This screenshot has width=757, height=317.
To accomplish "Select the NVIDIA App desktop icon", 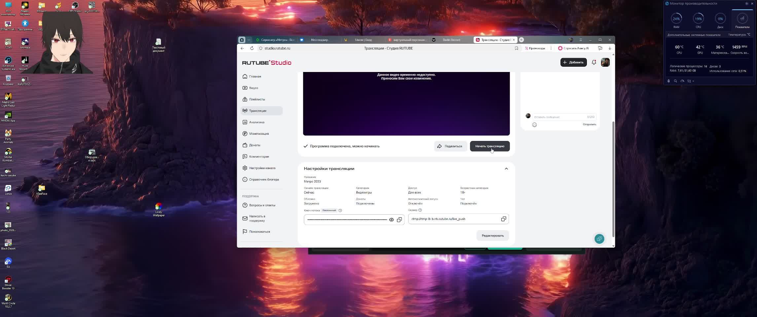I will (x=8, y=117).
